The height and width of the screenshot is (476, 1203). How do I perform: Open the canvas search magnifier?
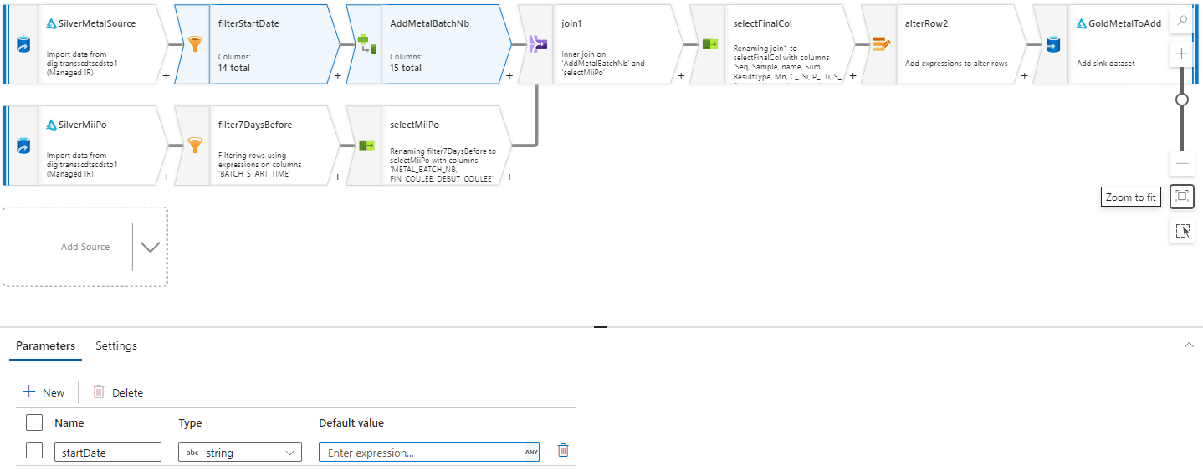1181,22
